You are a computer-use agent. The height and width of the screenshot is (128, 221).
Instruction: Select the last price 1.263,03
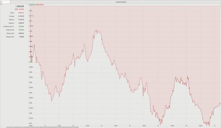(20, 6)
